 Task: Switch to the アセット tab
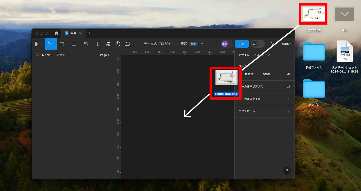click(x=62, y=55)
